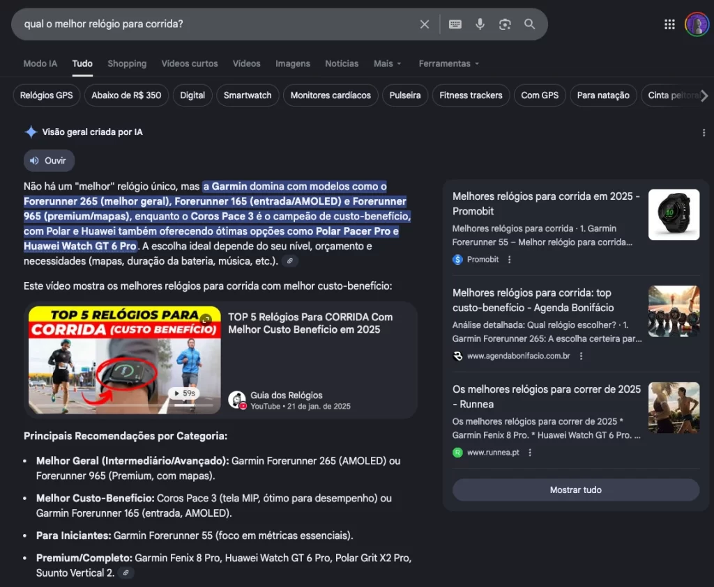Open the on-screen keyboard input tool
The width and height of the screenshot is (714, 587).
[455, 24]
